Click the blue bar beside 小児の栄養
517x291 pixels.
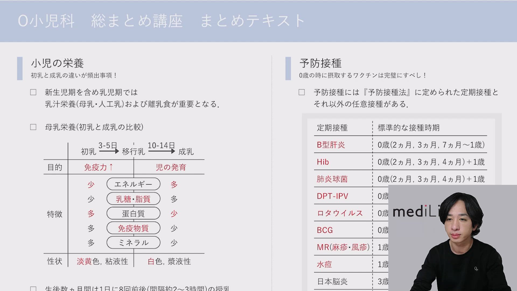(x=20, y=68)
